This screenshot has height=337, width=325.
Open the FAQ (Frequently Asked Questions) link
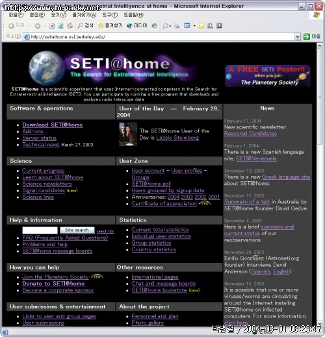click(65, 238)
